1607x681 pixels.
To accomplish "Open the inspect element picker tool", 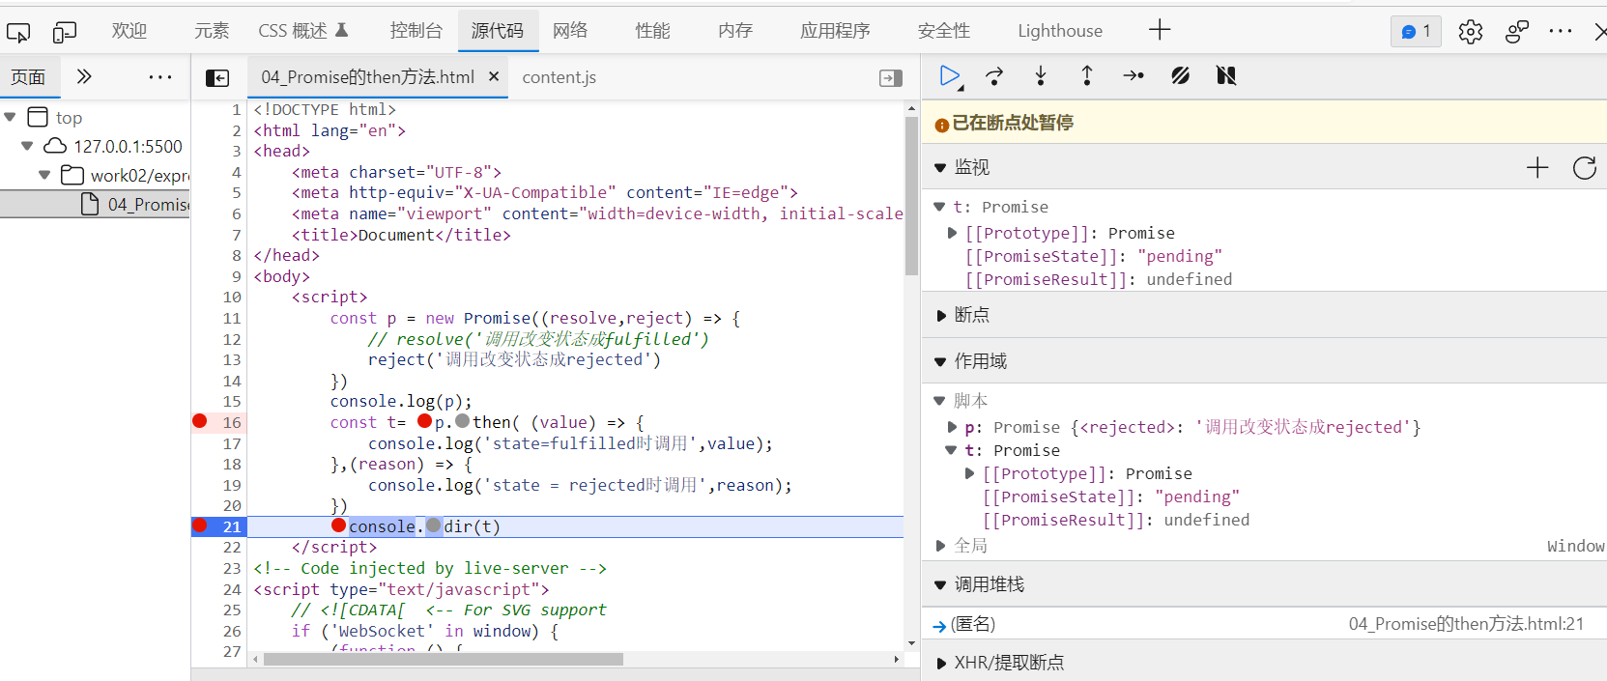I will [18, 33].
